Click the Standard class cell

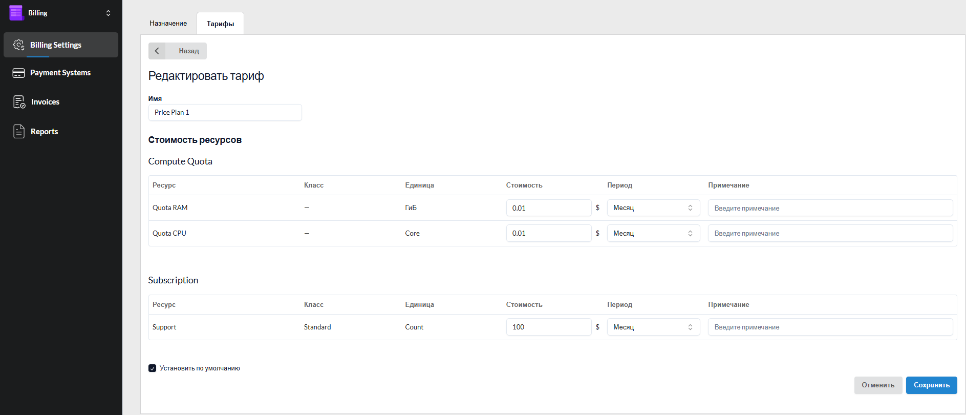pyautogui.click(x=317, y=327)
